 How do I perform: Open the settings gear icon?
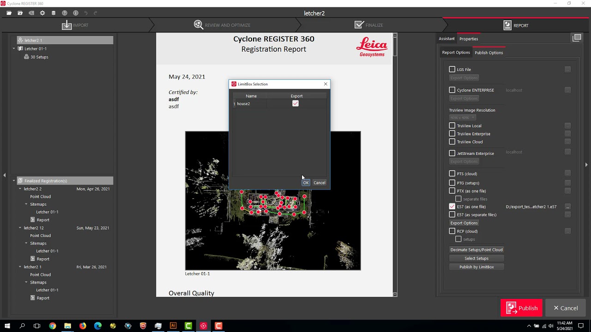(42, 13)
